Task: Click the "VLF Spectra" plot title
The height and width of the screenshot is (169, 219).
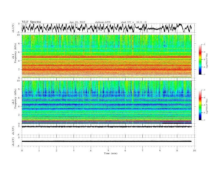Action: 31,22
